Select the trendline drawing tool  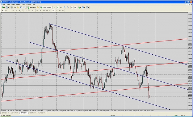pos(16,10)
